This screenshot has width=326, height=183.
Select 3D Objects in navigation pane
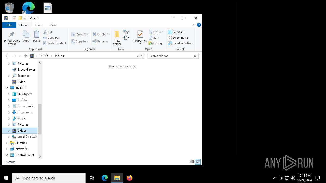25,94
